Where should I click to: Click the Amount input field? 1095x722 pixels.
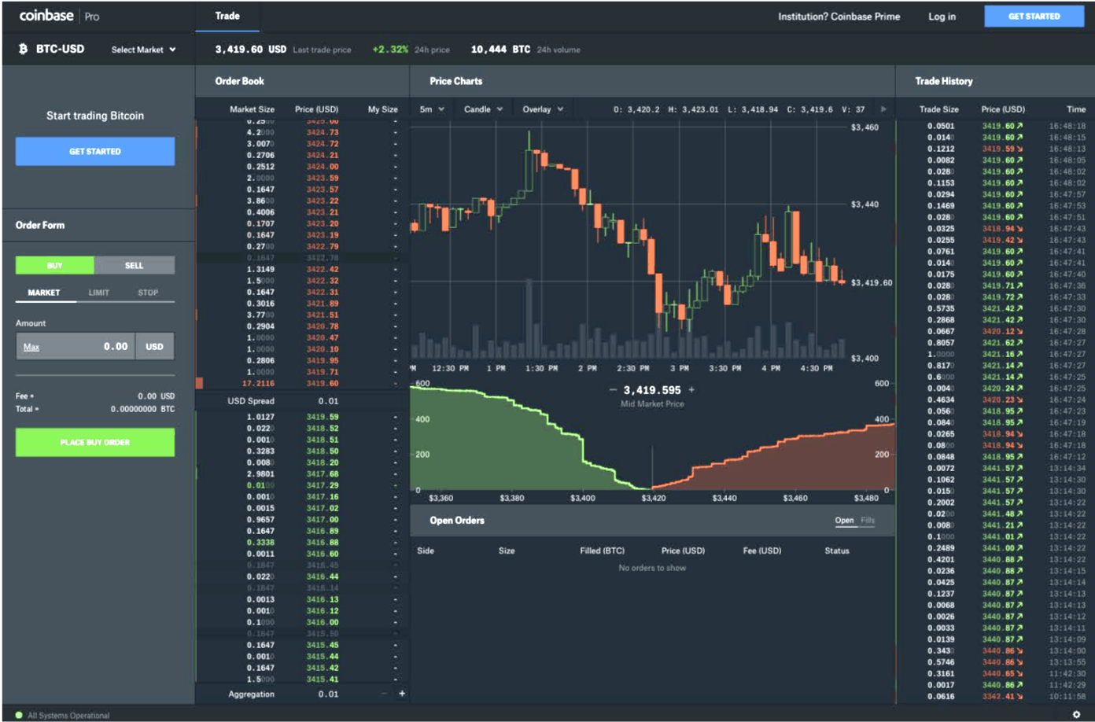tap(76, 346)
